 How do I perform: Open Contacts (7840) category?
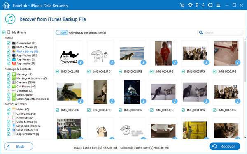pos(26,83)
